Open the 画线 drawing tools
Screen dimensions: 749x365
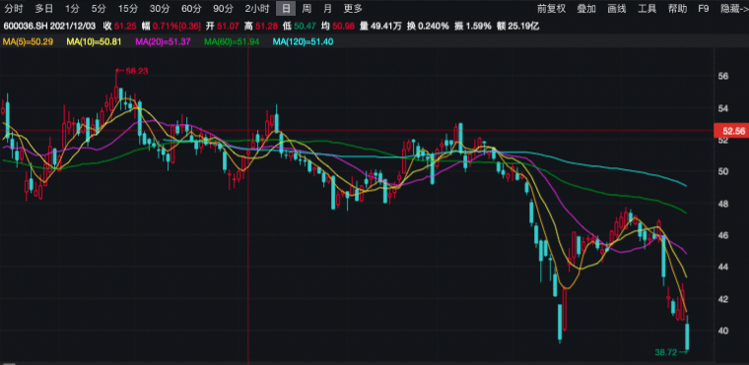[x=617, y=8]
